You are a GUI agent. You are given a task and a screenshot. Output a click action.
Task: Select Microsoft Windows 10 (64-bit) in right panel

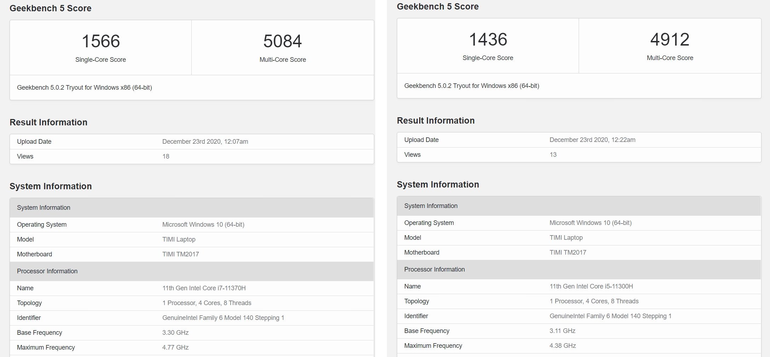click(591, 223)
